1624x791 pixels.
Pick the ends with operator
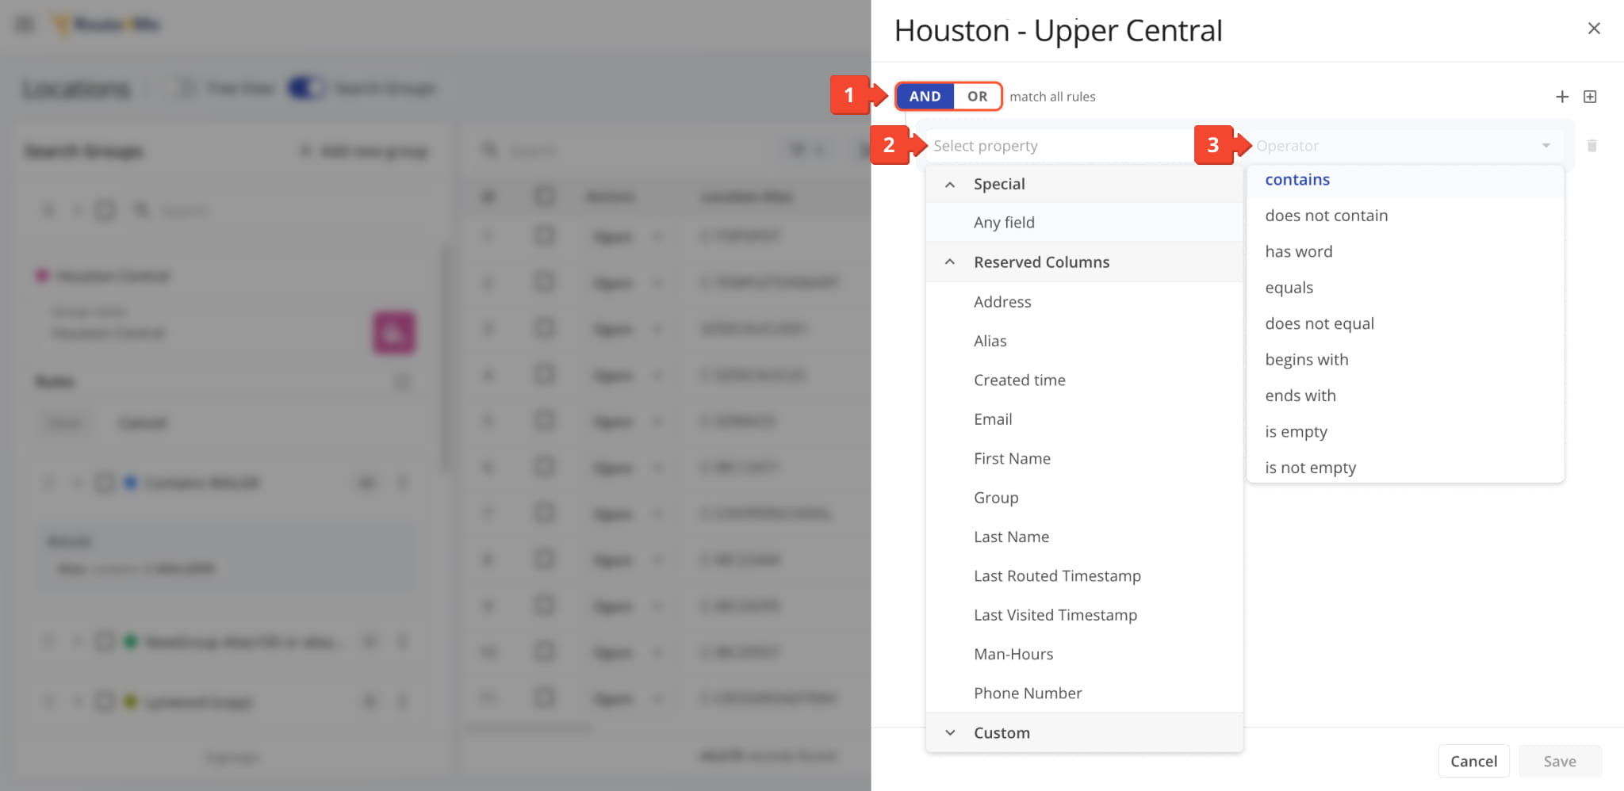point(1405,395)
